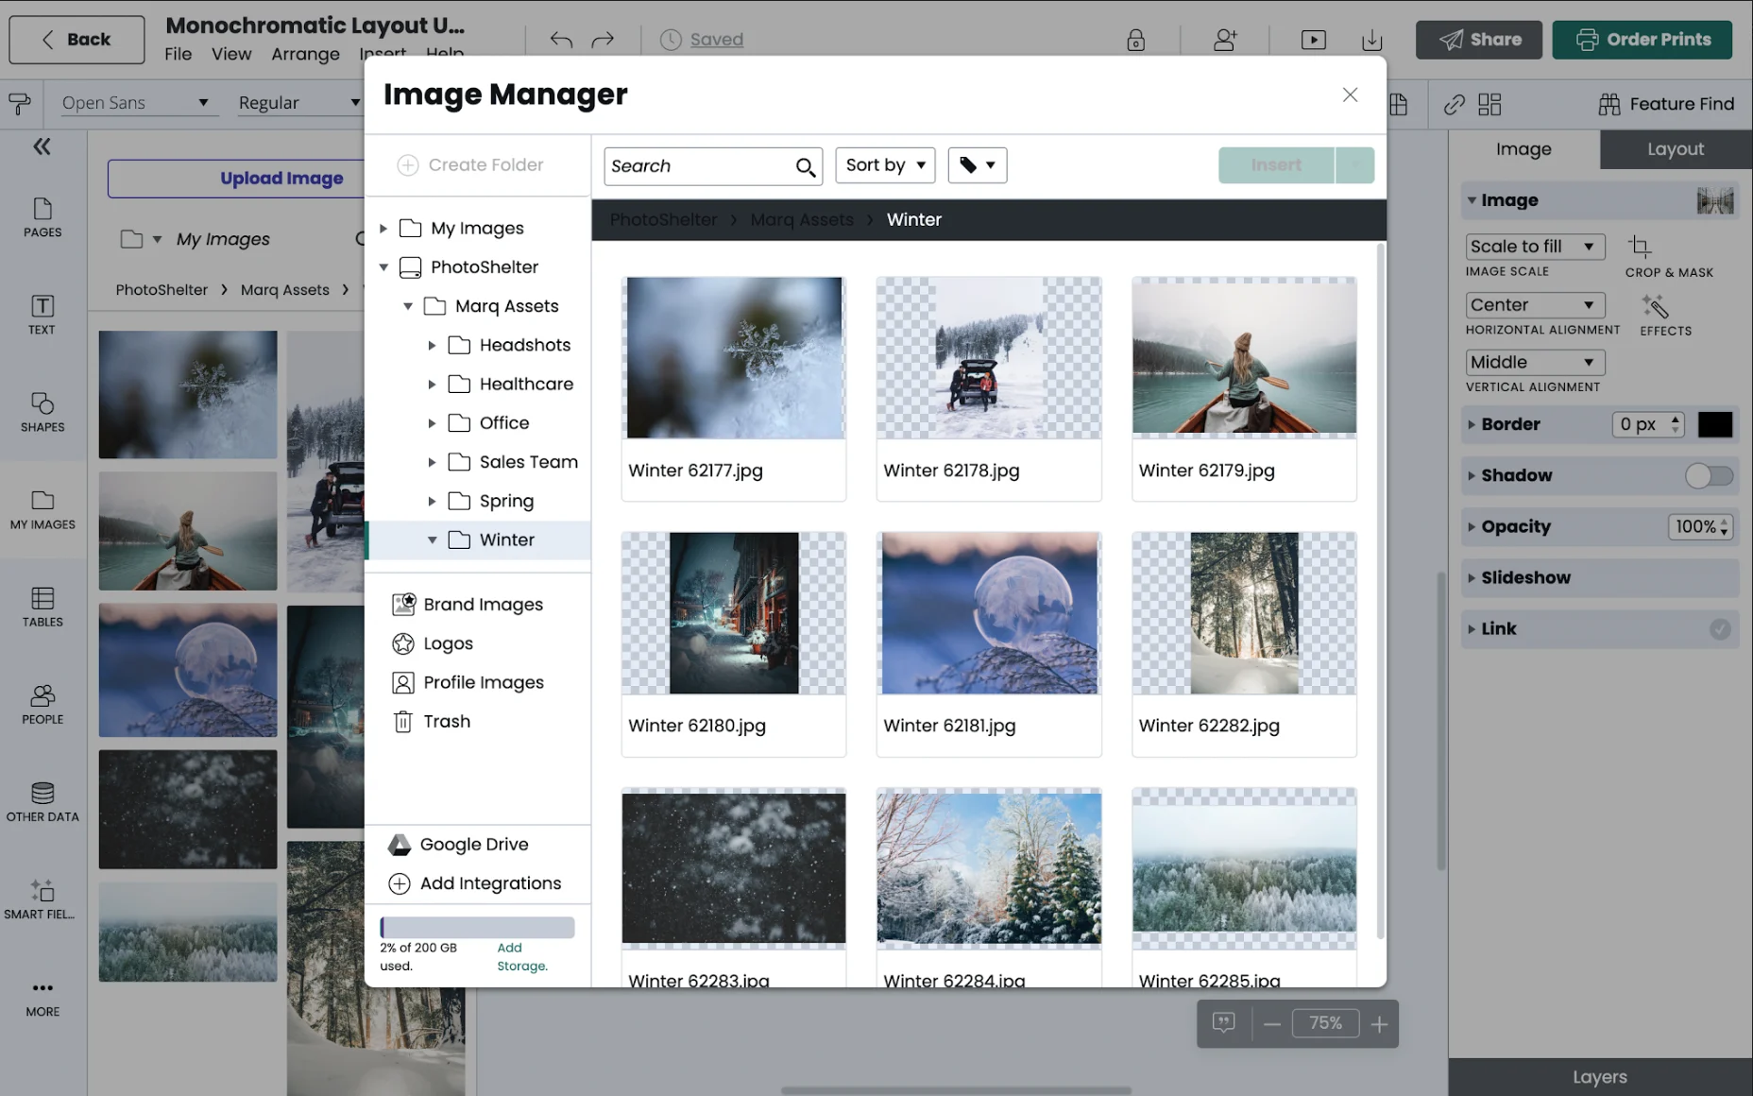Open the Image Scale dropdown showing Scale to fill

tap(1533, 246)
